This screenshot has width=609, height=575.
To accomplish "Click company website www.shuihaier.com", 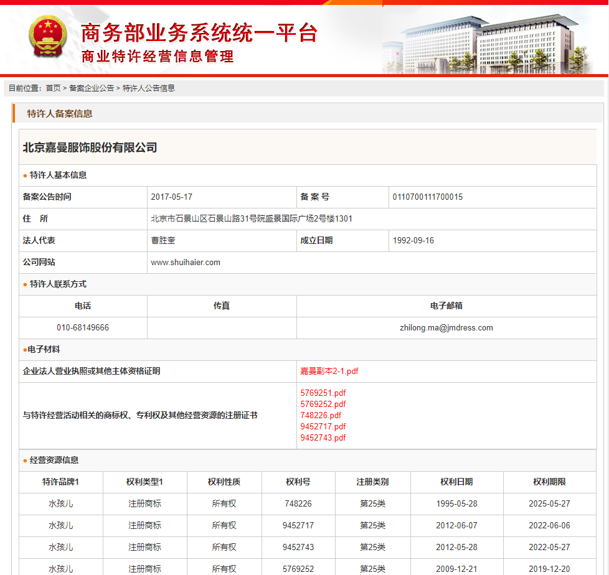I will [x=186, y=263].
